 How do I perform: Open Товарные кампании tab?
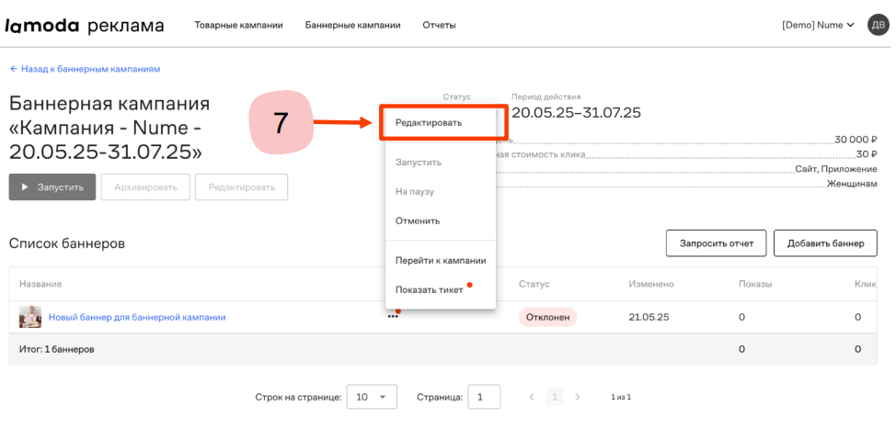click(x=238, y=25)
